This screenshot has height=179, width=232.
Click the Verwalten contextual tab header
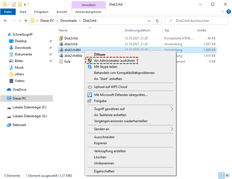tap(89, 5)
